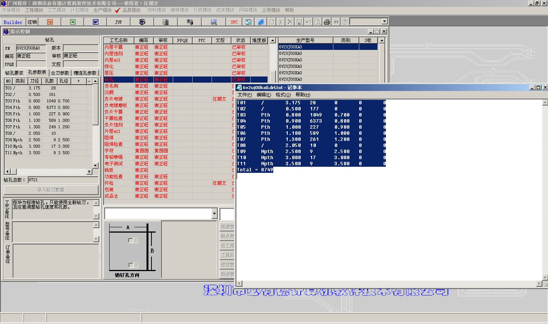Click the JUP toolbar button

click(x=119, y=22)
